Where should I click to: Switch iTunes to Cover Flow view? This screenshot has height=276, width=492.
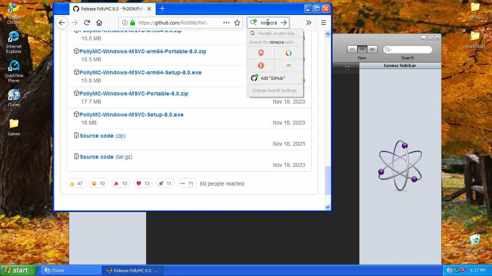(x=372, y=49)
